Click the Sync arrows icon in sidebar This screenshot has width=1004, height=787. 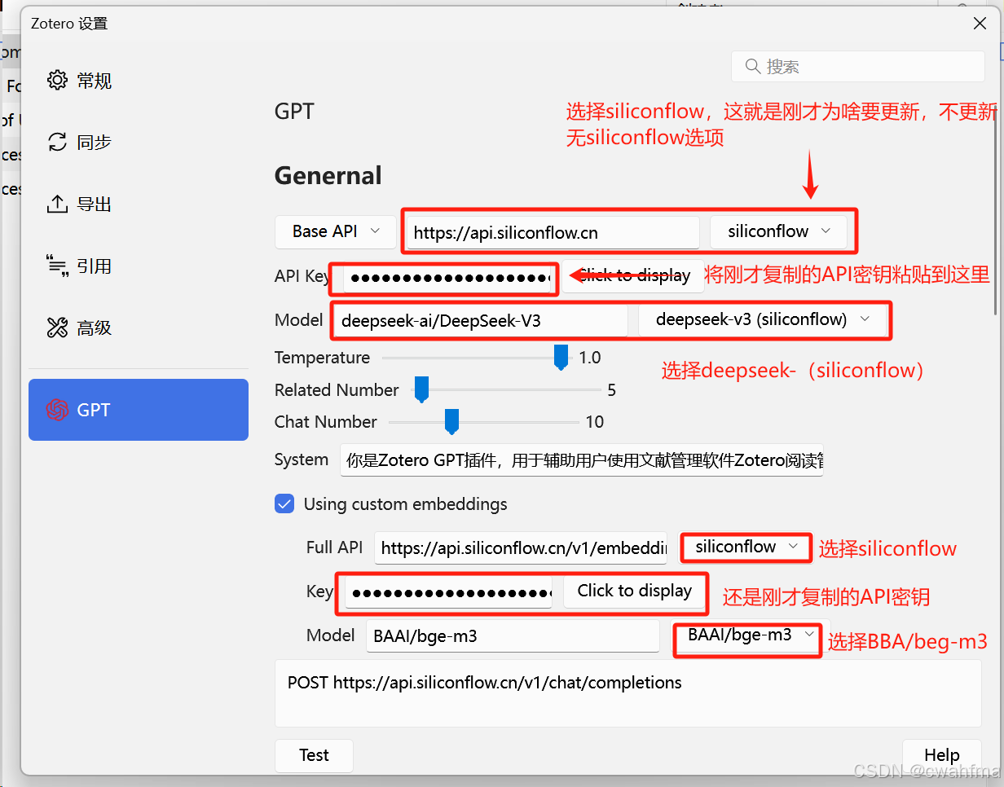pyautogui.click(x=57, y=143)
